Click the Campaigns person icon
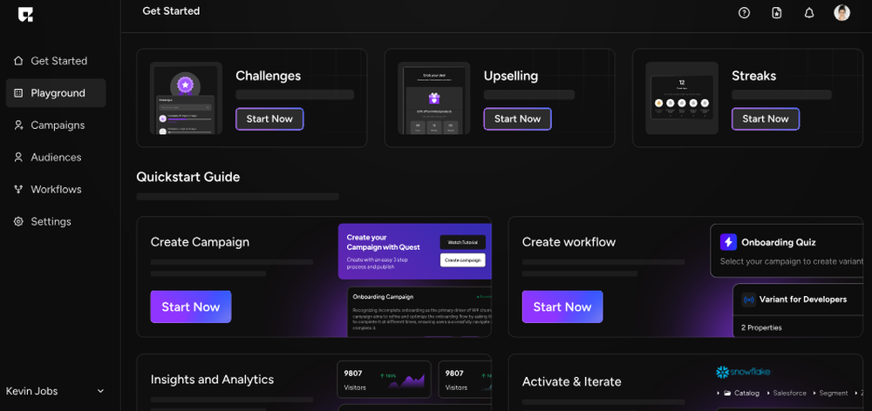This screenshot has height=411, width=872. (18, 125)
